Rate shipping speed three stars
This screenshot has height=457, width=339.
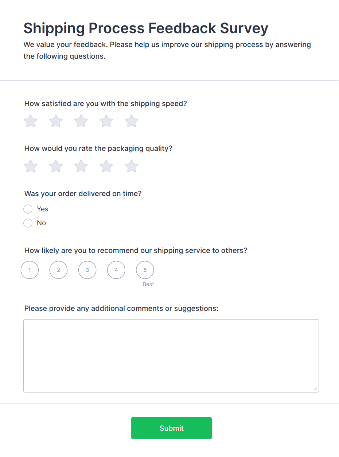point(81,121)
